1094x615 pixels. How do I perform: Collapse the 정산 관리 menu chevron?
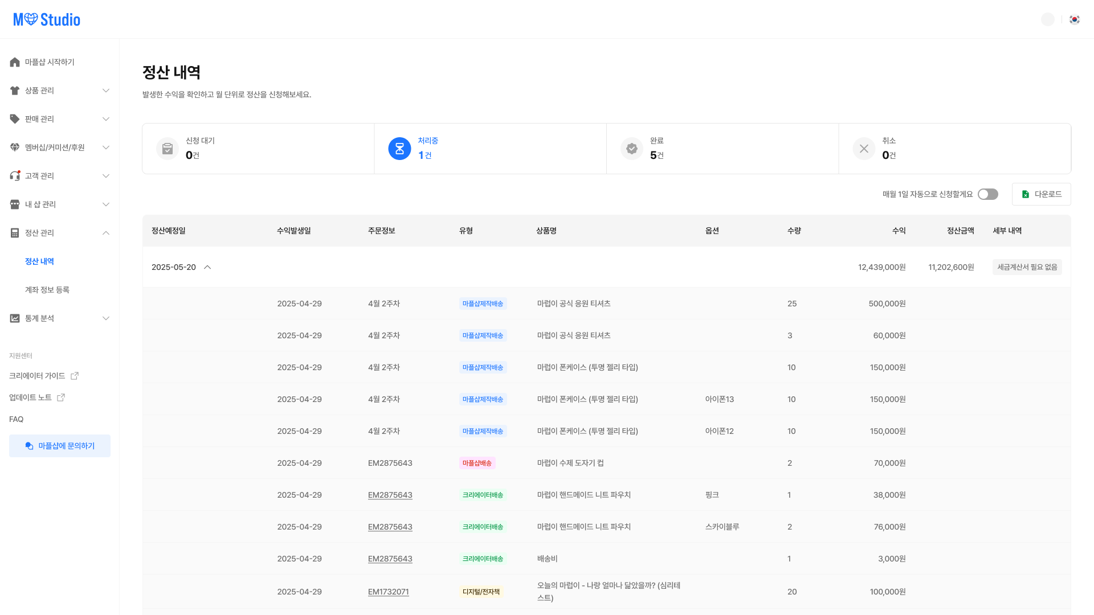click(x=106, y=233)
